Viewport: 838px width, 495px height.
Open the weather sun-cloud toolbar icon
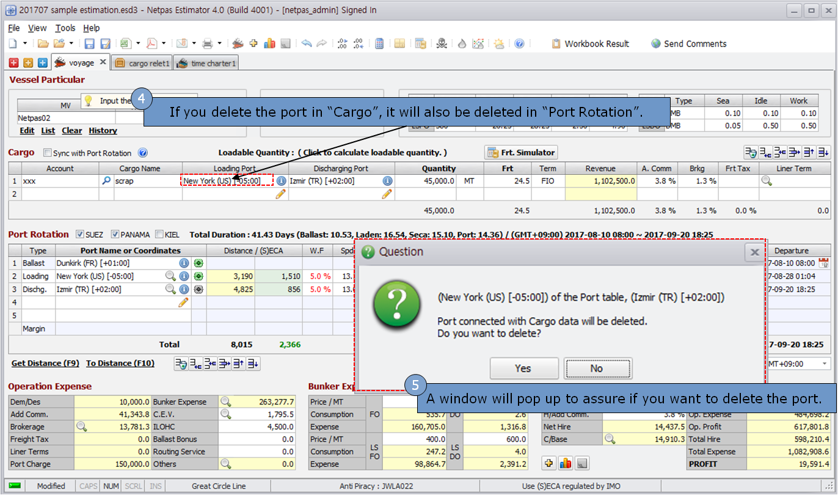[x=499, y=43]
